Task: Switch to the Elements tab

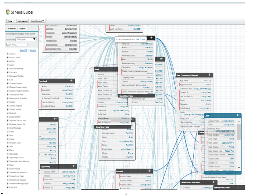Action: pyautogui.click(x=12, y=29)
